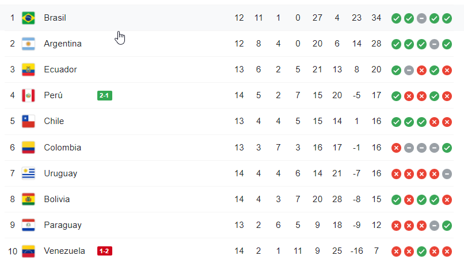464x267 pixels.
Task: Go to the Colombia team name
Action: point(63,148)
